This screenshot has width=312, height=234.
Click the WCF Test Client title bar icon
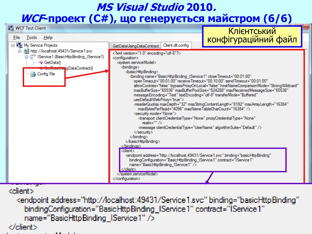point(11,28)
